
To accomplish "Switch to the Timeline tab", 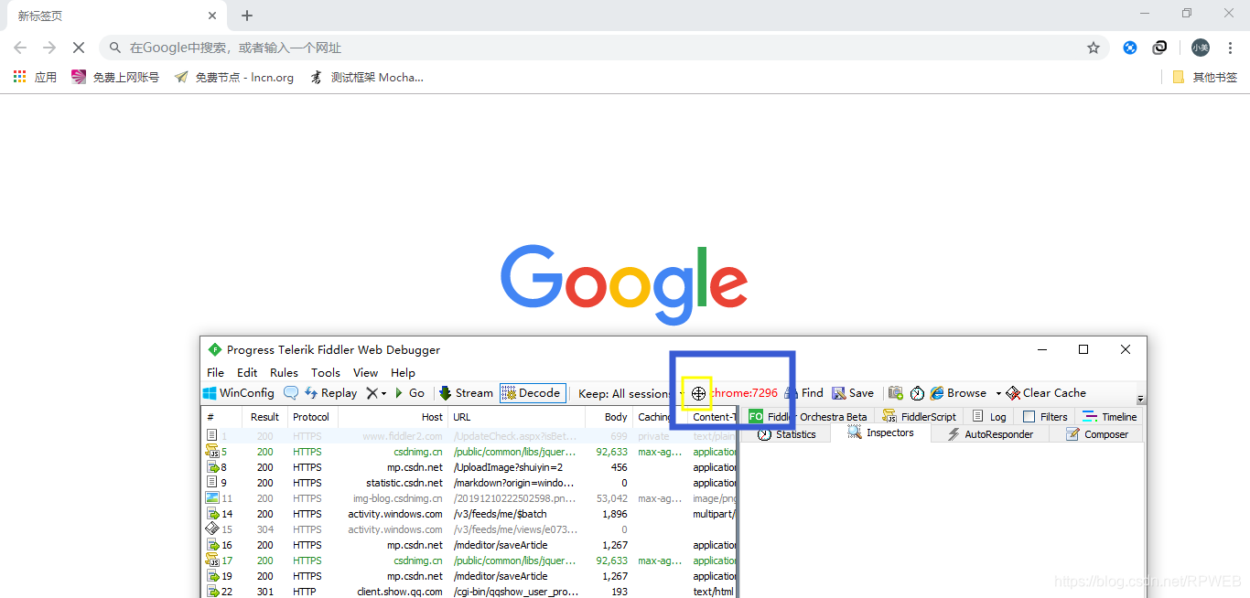I will [1109, 417].
